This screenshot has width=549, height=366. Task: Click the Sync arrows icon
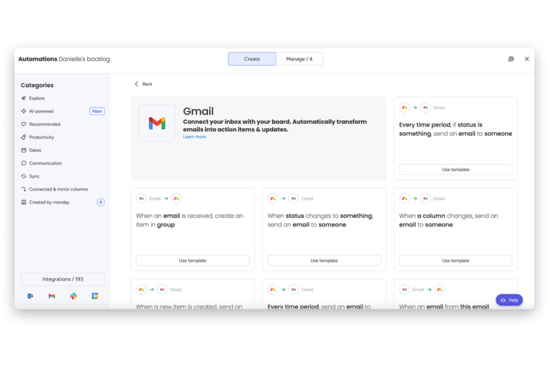click(24, 176)
